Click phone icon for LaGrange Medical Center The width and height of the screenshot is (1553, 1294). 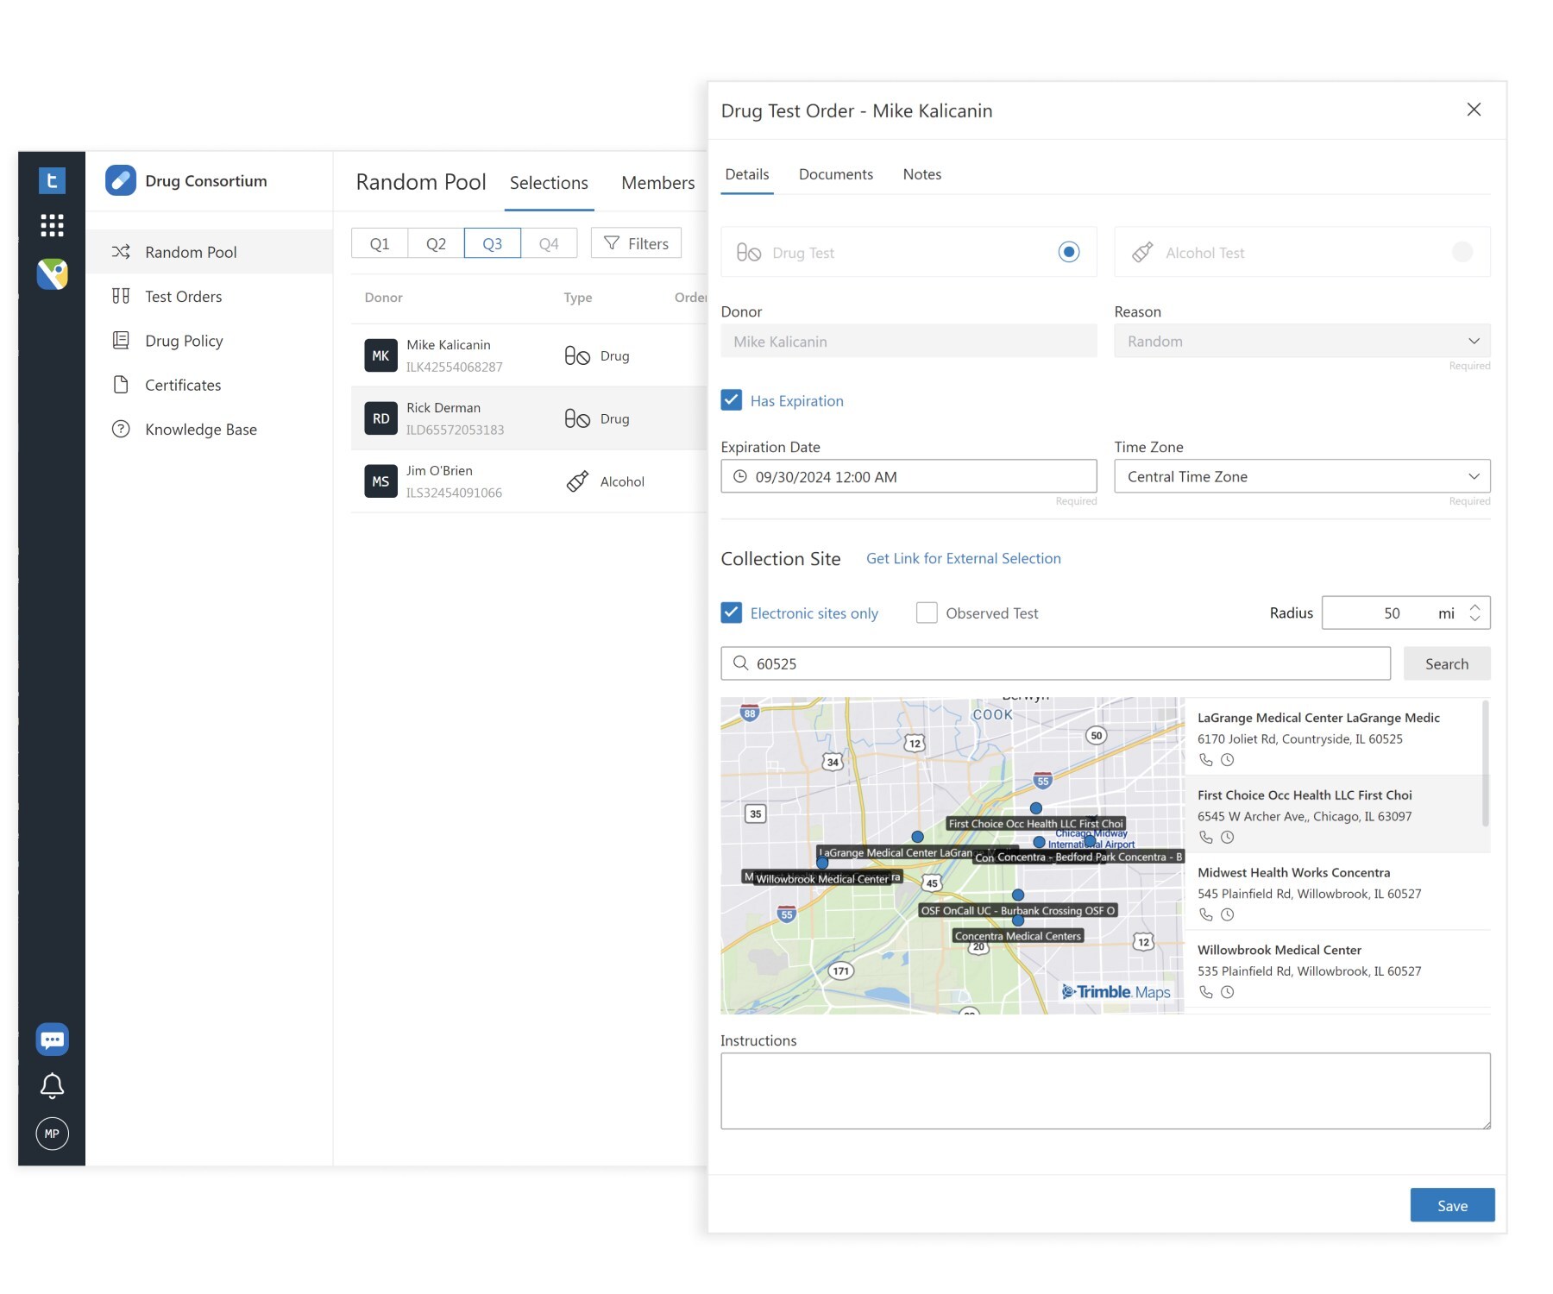(1206, 760)
